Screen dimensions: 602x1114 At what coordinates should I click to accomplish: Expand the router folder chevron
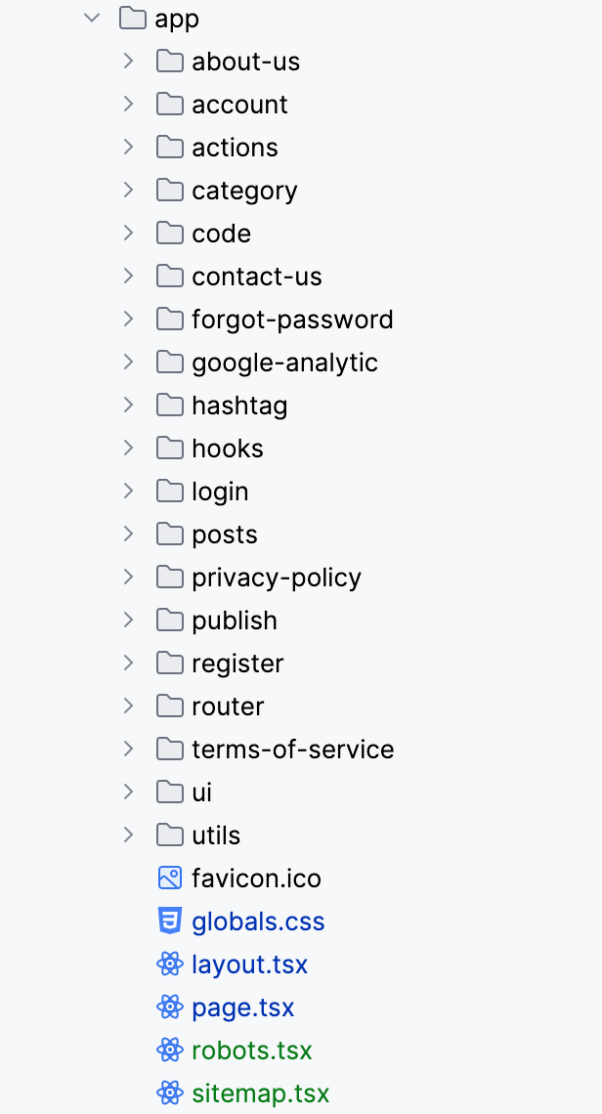pyautogui.click(x=129, y=707)
